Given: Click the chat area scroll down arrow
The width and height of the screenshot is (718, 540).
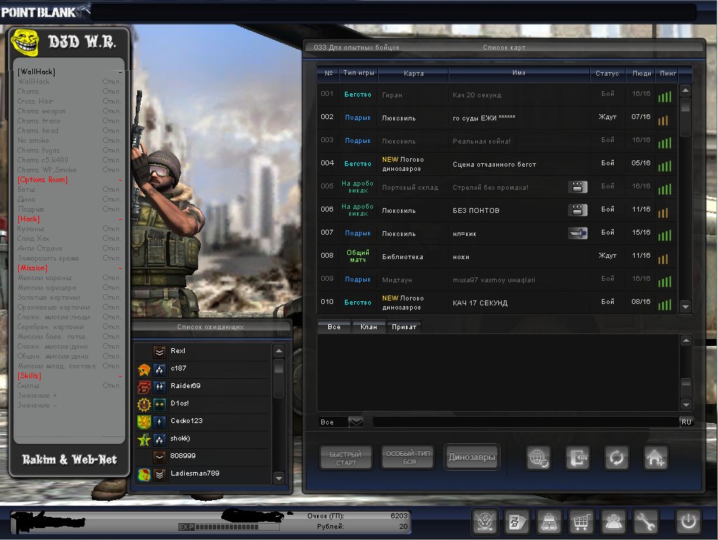Looking at the screenshot, I should pos(686,404).
